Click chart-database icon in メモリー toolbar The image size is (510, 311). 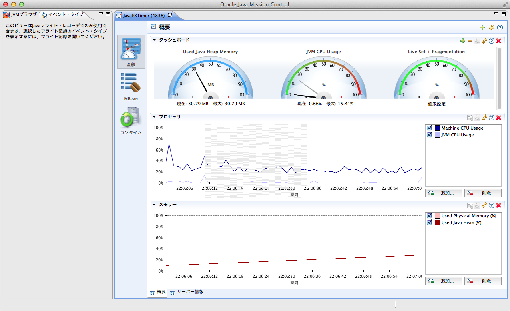pos(470,205)
